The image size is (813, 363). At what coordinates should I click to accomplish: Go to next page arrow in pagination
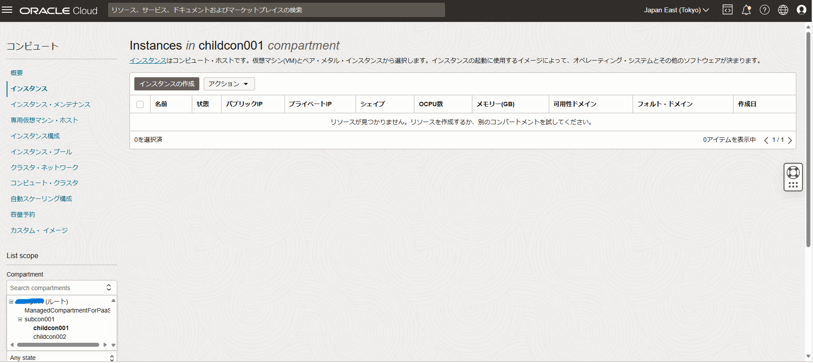coord(790,140)
